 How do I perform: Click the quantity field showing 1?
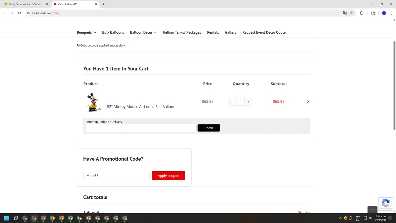241,102
